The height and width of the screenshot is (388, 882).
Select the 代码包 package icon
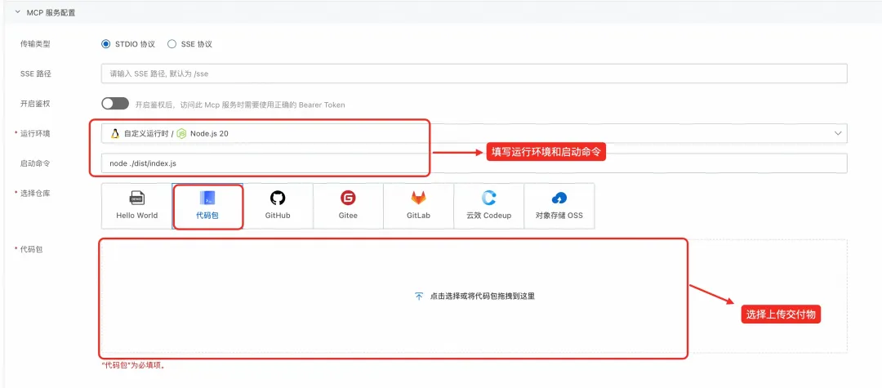coord(207,198)
